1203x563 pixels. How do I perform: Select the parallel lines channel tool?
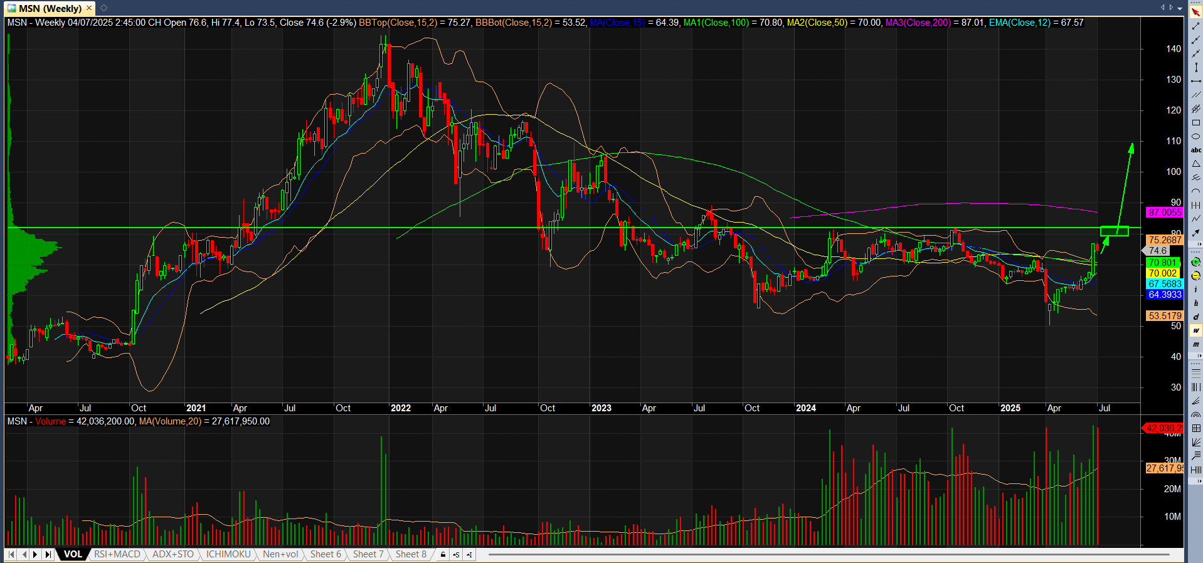tap(1195, 95)
